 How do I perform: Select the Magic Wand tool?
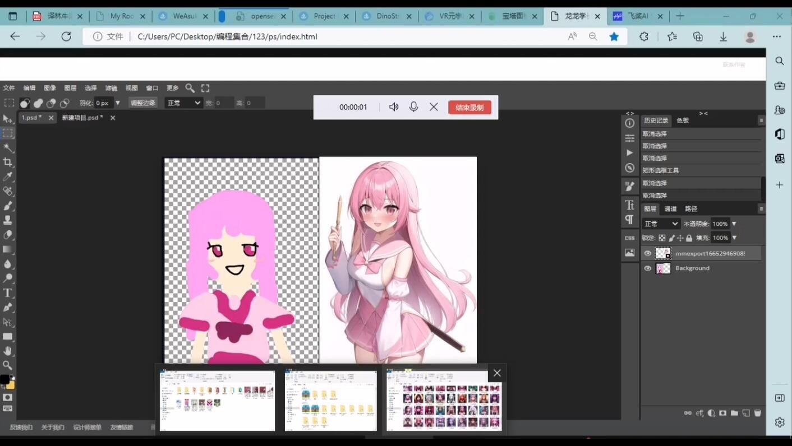8,148
